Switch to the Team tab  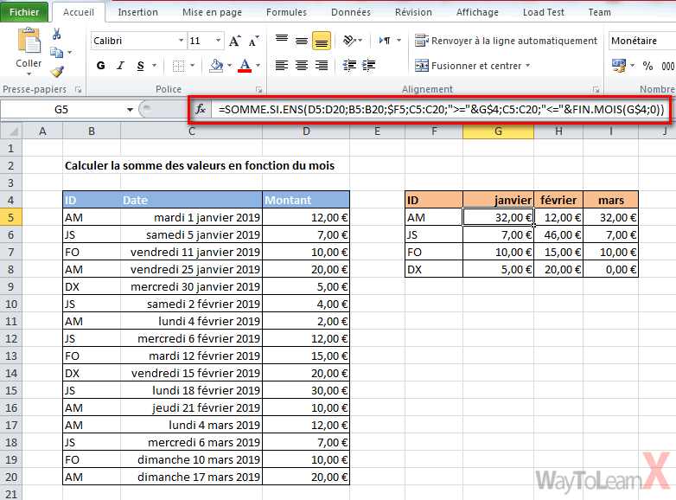[599, 12]
